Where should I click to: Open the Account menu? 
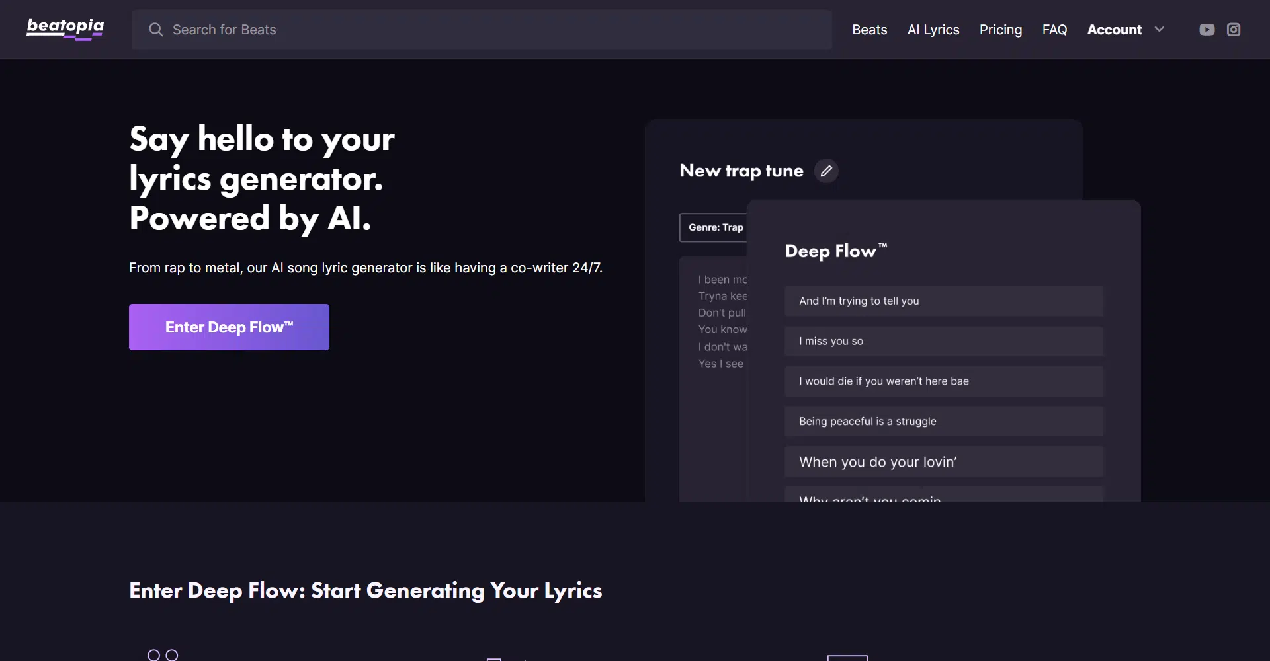pyautogui.click(x=1114, y=30)
